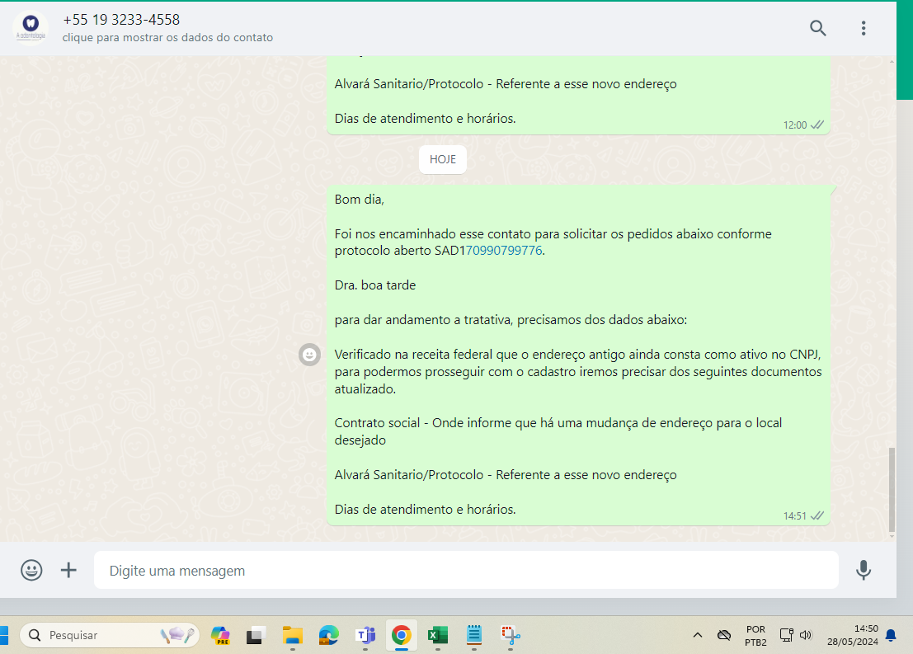This screenshot has width=913, height=654.
Task: Start voice recording with microphone icon
Action: pos(864,570)
